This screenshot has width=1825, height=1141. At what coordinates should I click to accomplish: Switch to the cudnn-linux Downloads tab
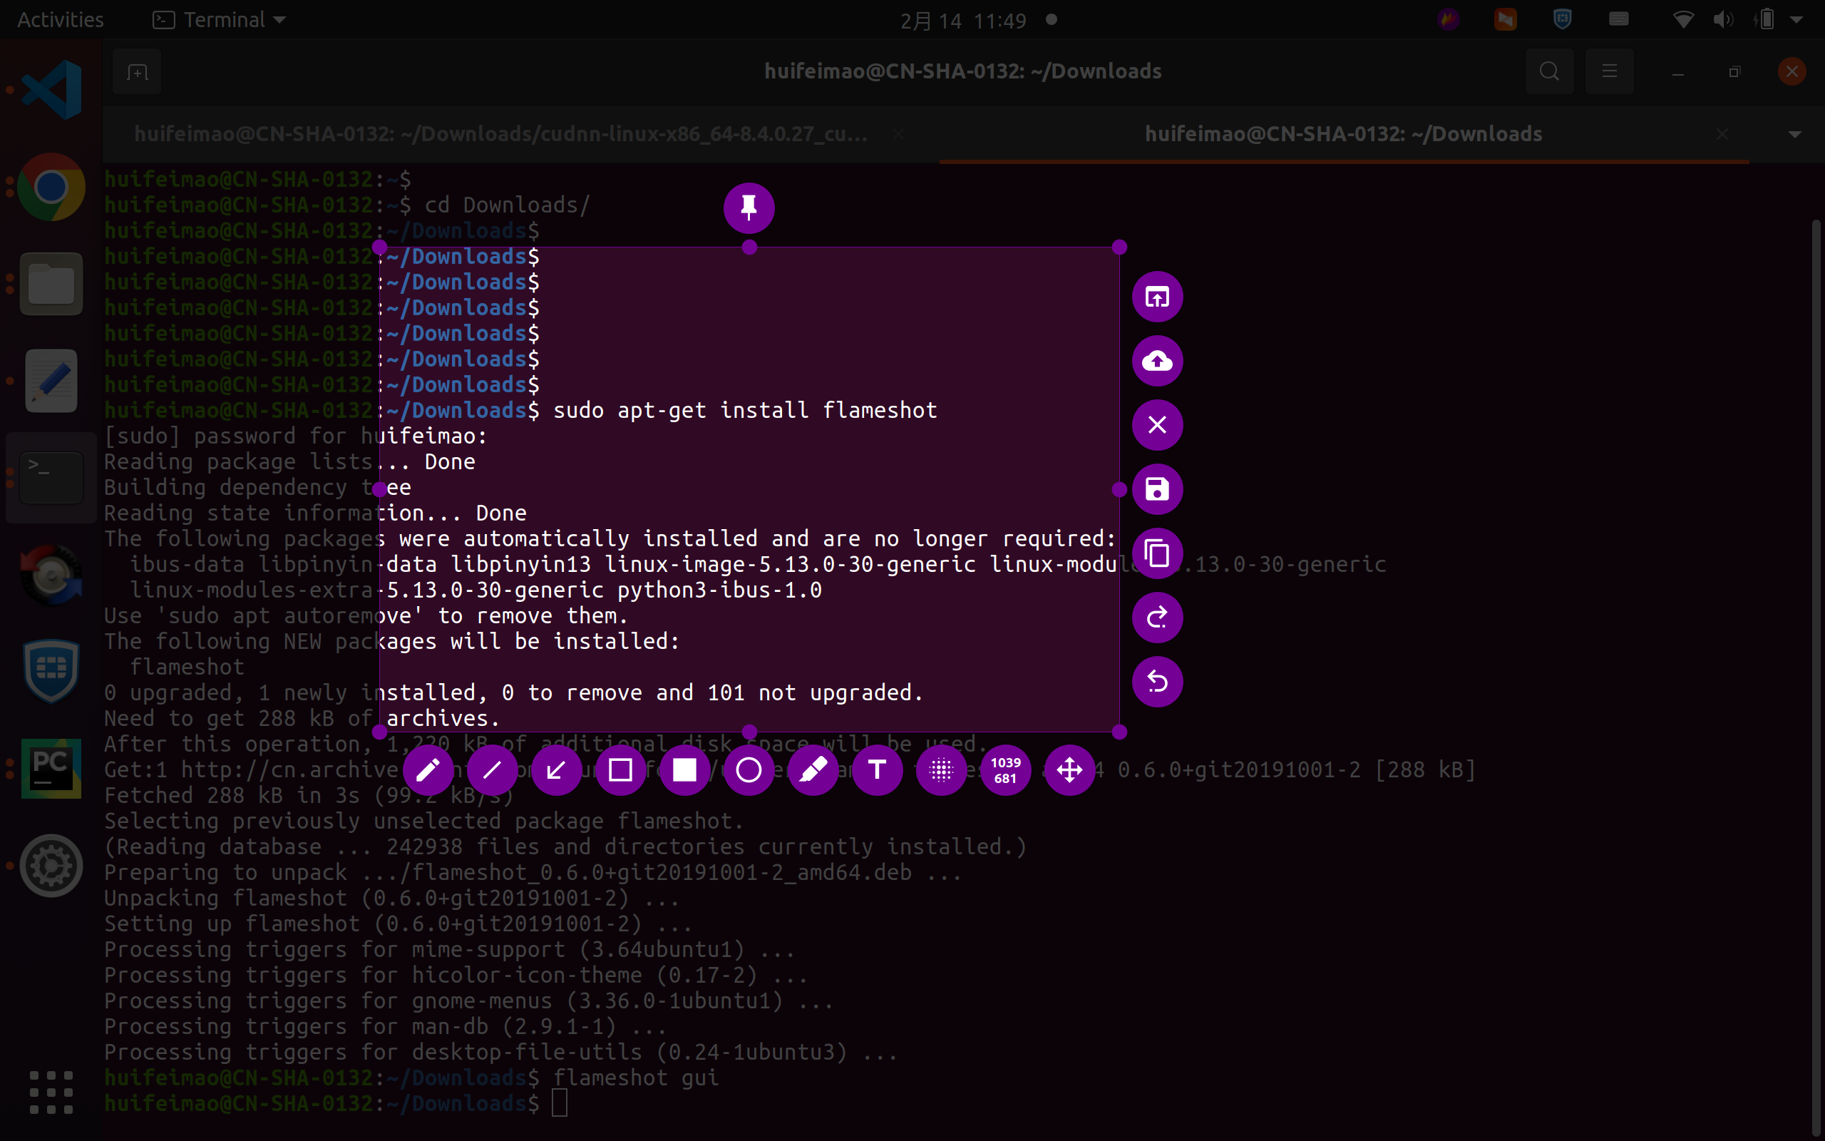[500, 134]
